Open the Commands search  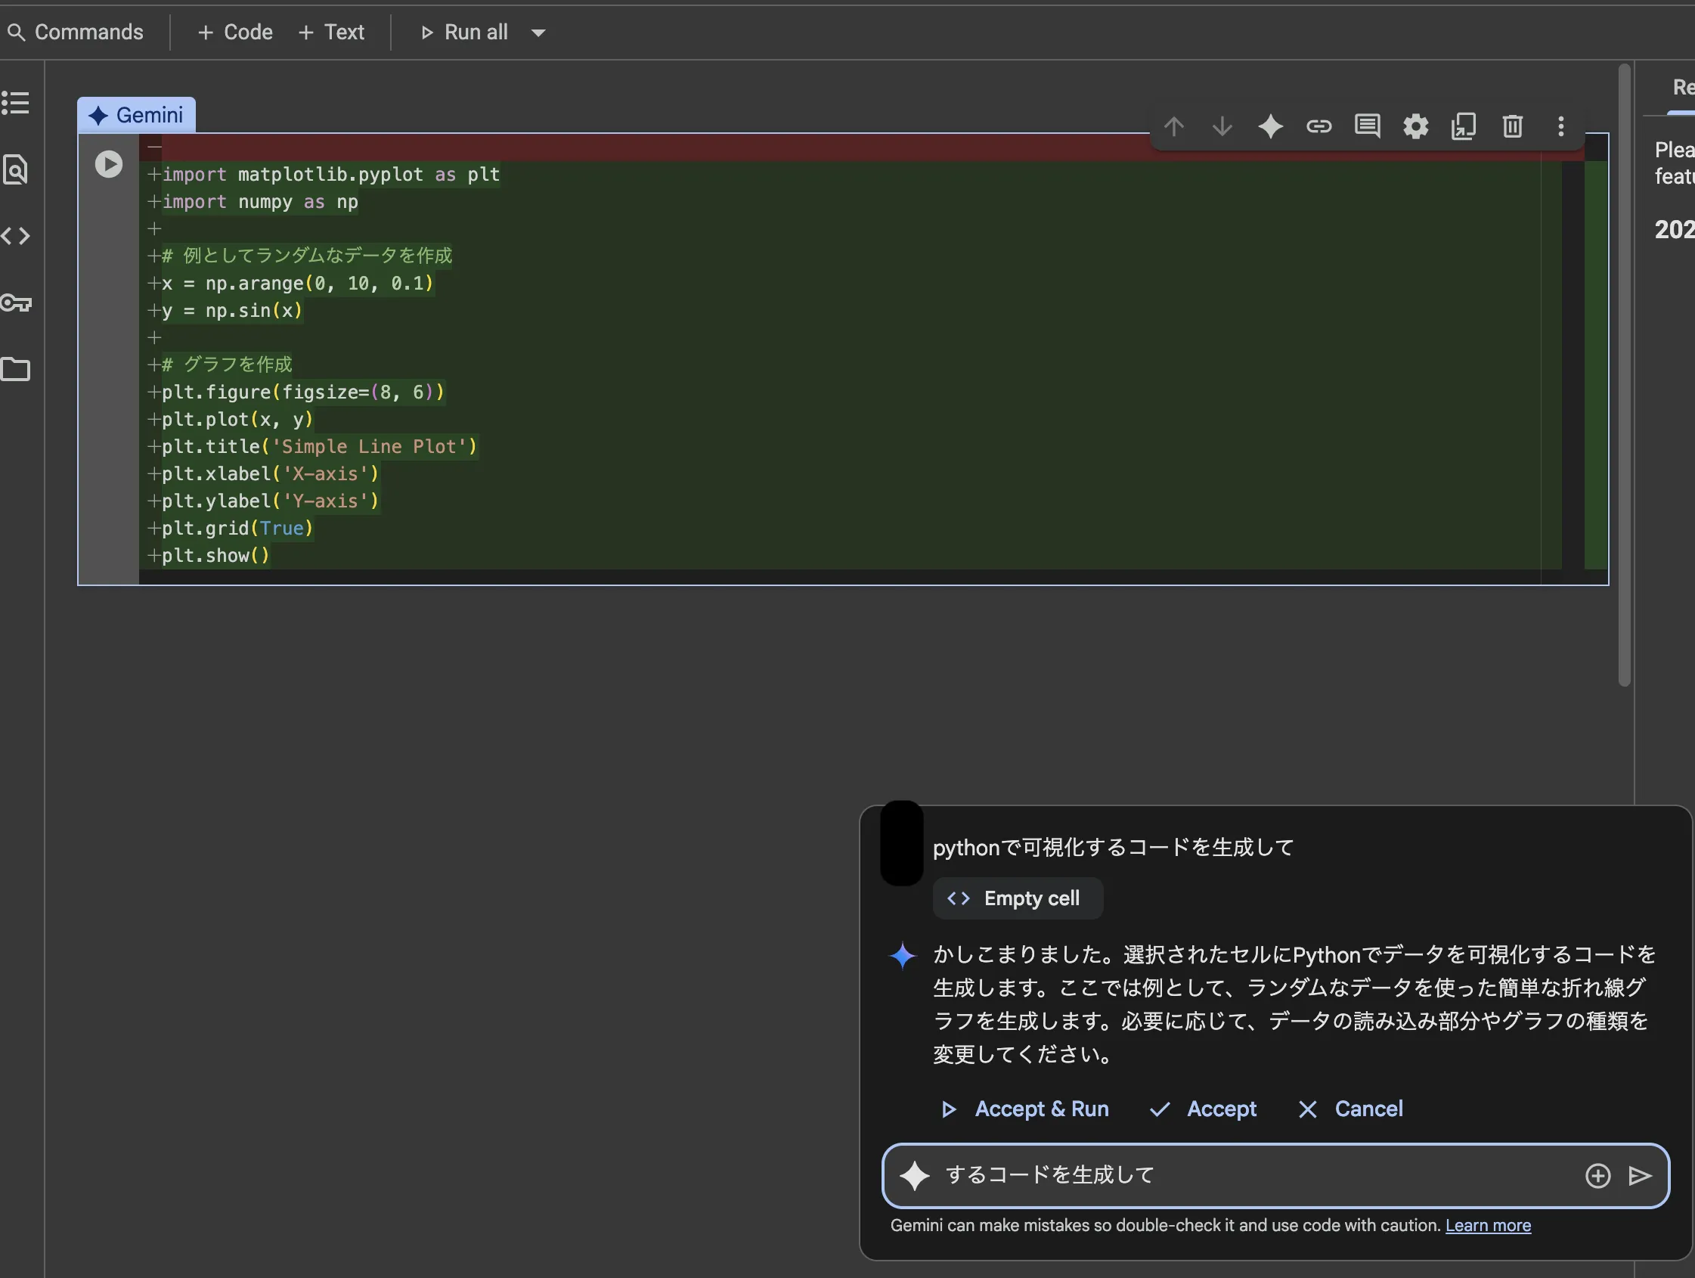coord(76,33)
